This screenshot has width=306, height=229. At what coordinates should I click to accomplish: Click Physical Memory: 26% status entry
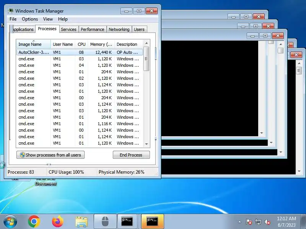pyautogui.click(x=121, y=172)
